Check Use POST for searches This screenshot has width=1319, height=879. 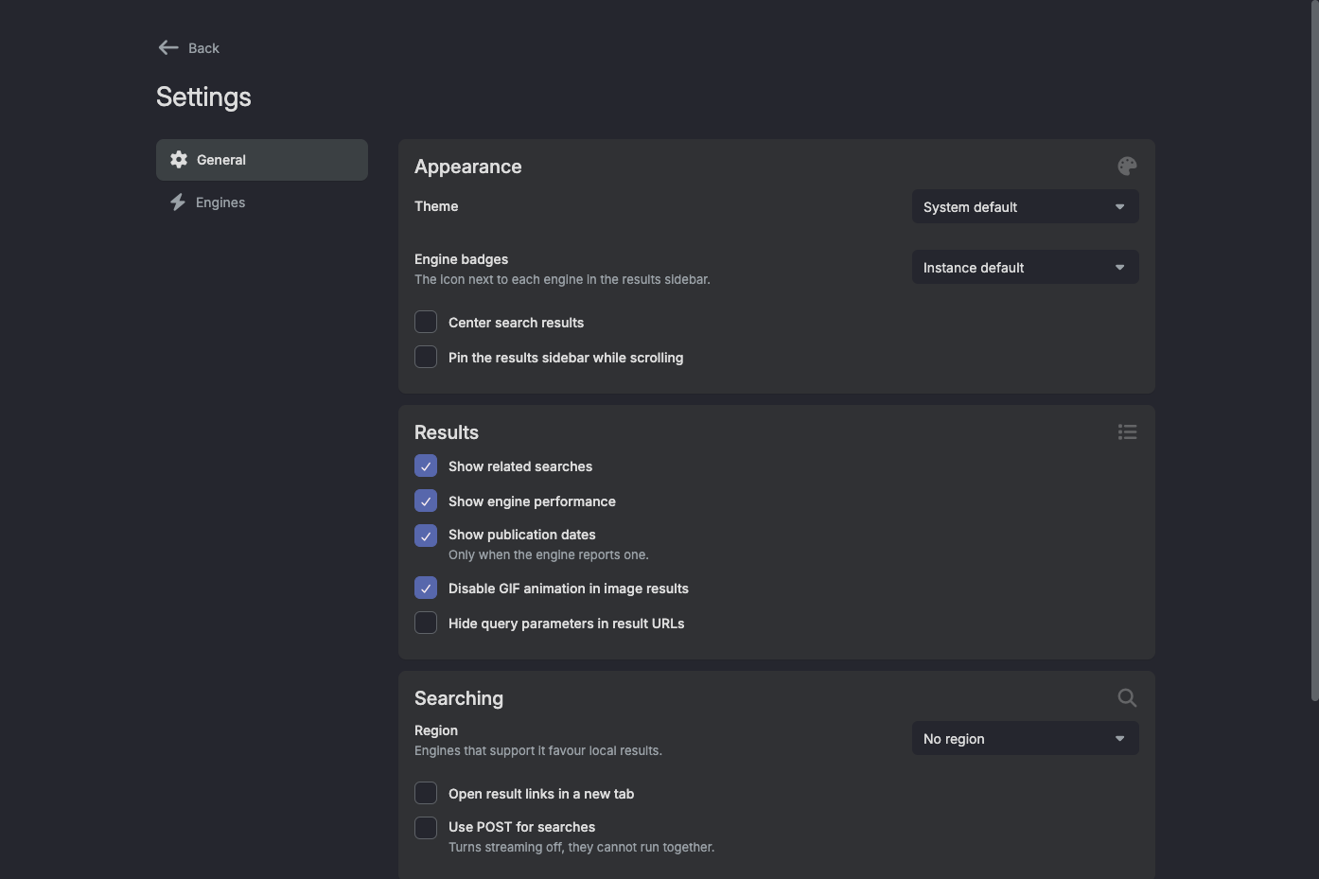426,829
